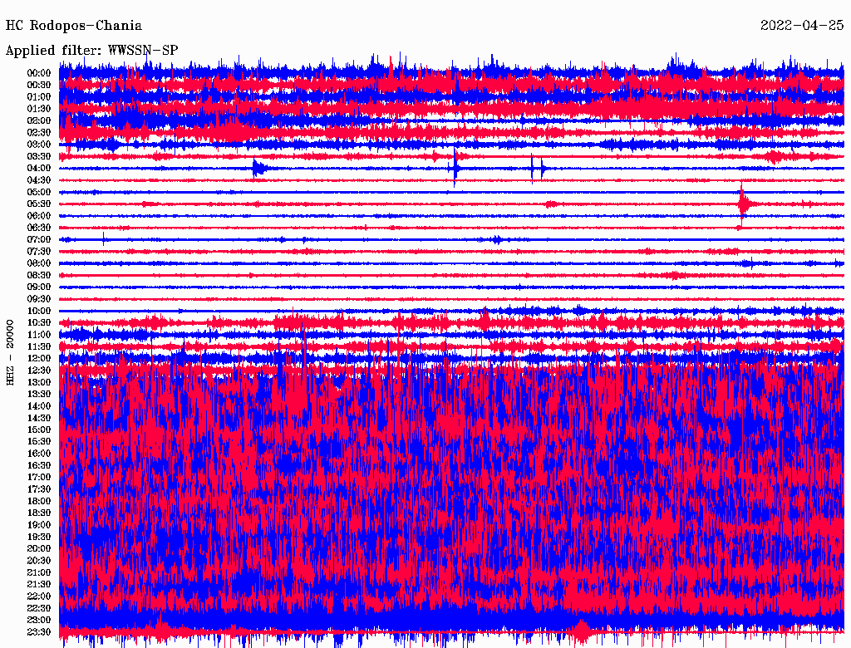Select the 23:30 time label
This screenshot has width=851, height=648.
coord(39,632)
